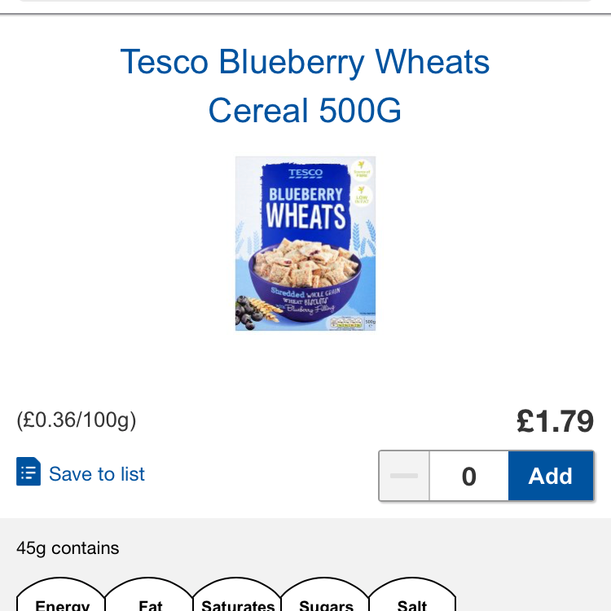Click the Tesco logo on the cereal box
611x611 pixels.
click(x=305, y=174)
